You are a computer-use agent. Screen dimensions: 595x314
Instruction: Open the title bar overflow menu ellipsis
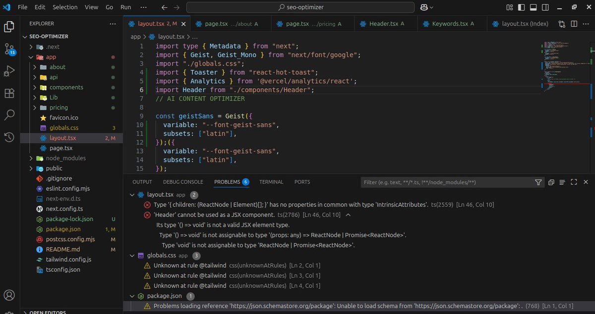(x=144, y=7)
